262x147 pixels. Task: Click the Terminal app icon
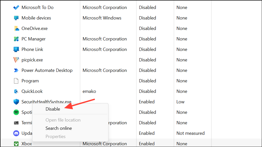click(x=16, y=123)
